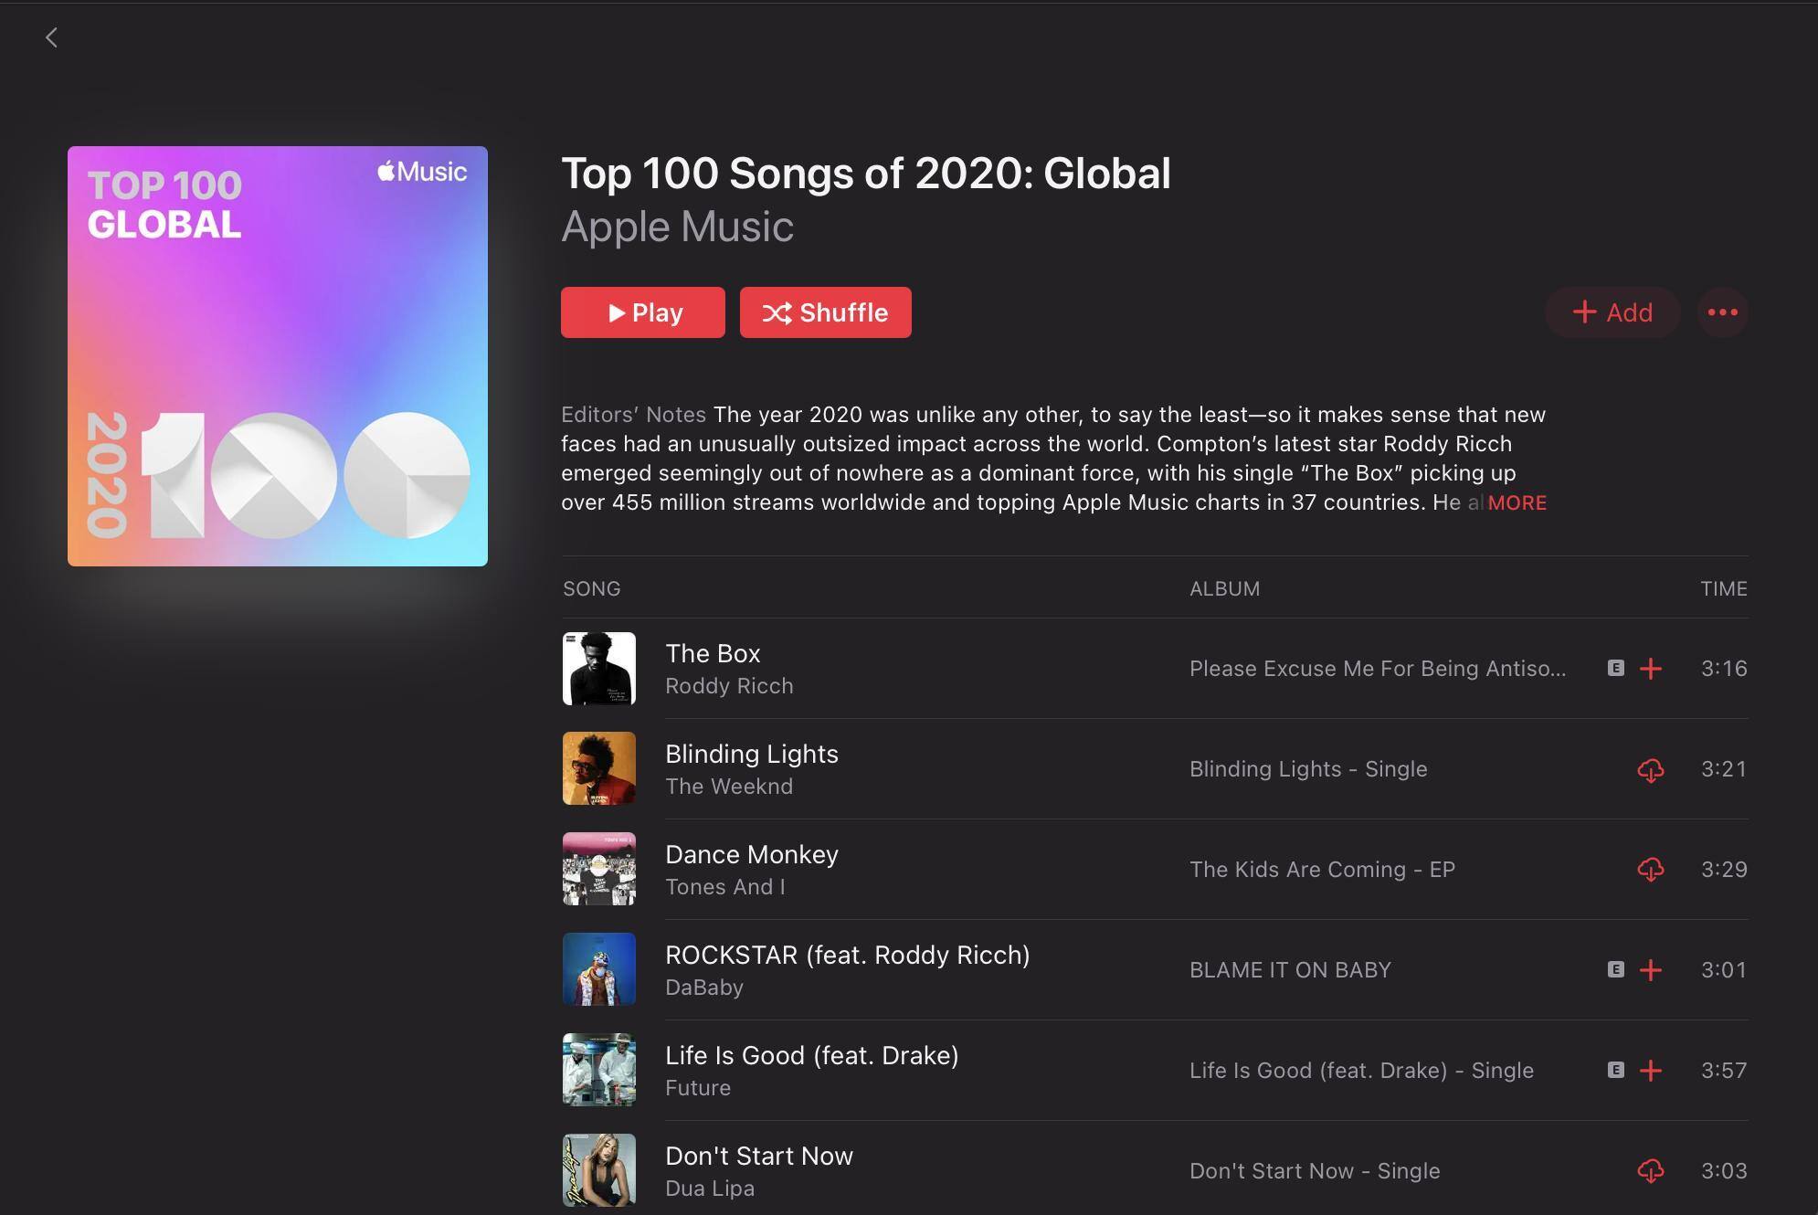Expand Editors' Notes with MORE

(x=1517, y=503)
